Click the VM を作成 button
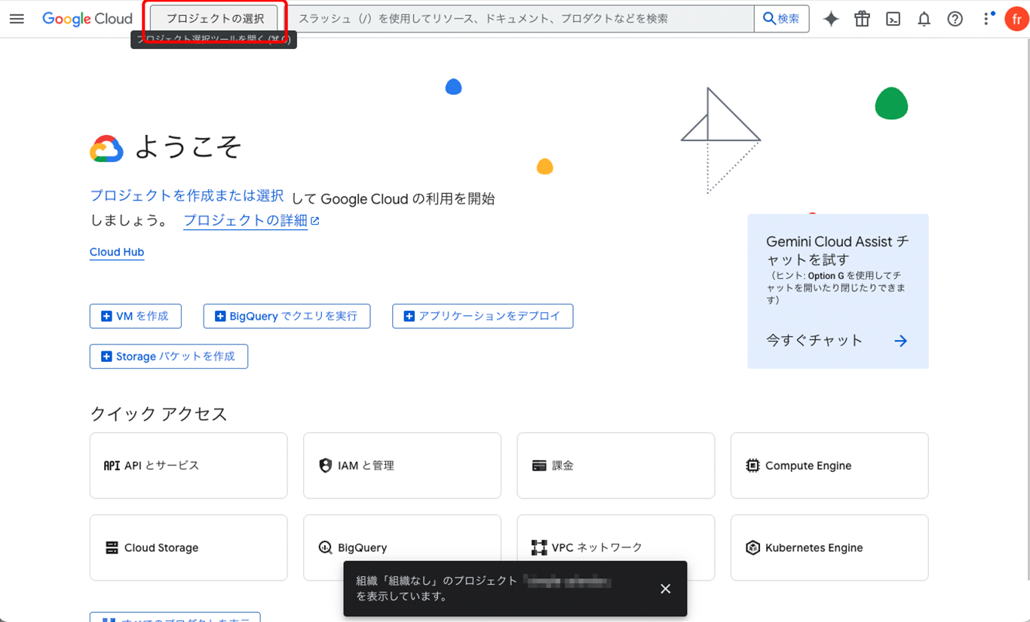 point(136,317)
